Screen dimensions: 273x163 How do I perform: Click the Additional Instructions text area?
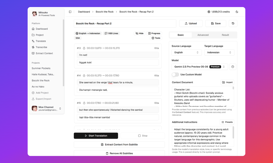[203, 136]
